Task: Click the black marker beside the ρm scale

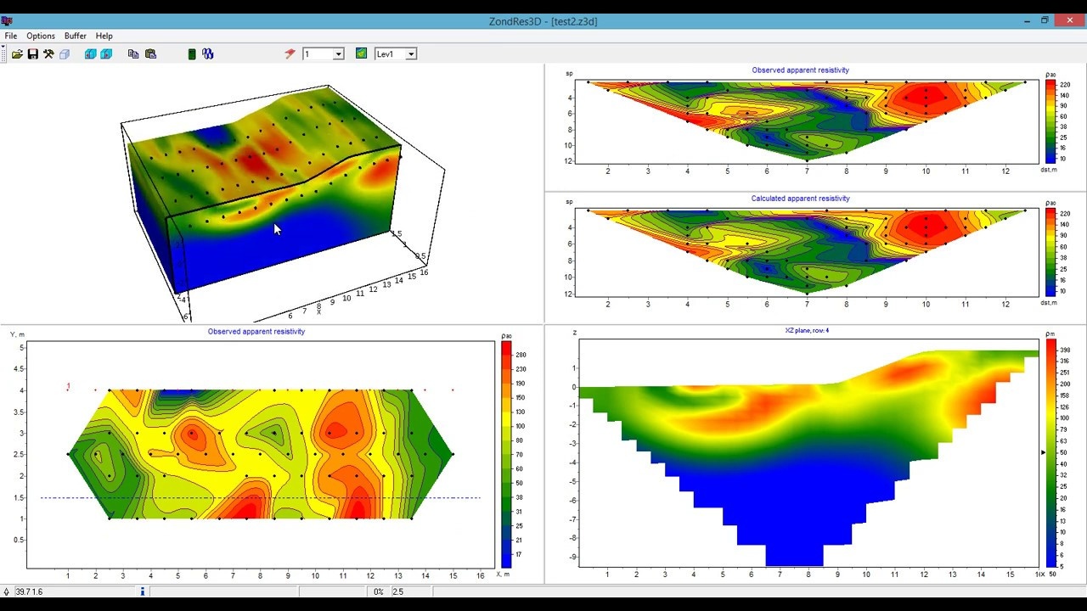Action: 1044,452
